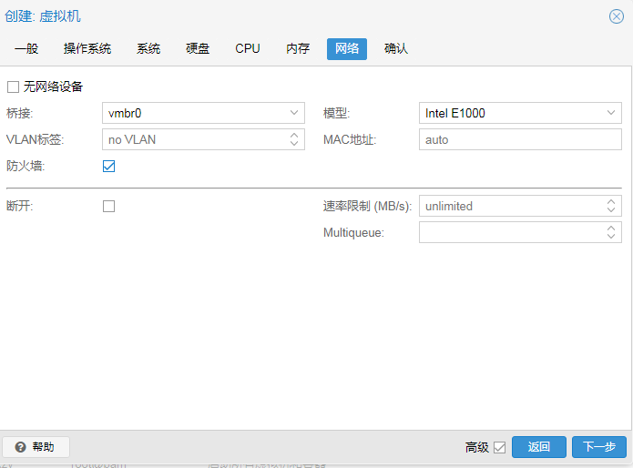Screen dimensions: 633x468
Task: Click the 下一步 next button
Action: (599, 447)
